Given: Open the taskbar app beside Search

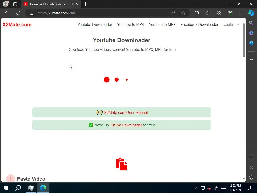Looking at the screenshot, I should [31, 188].
